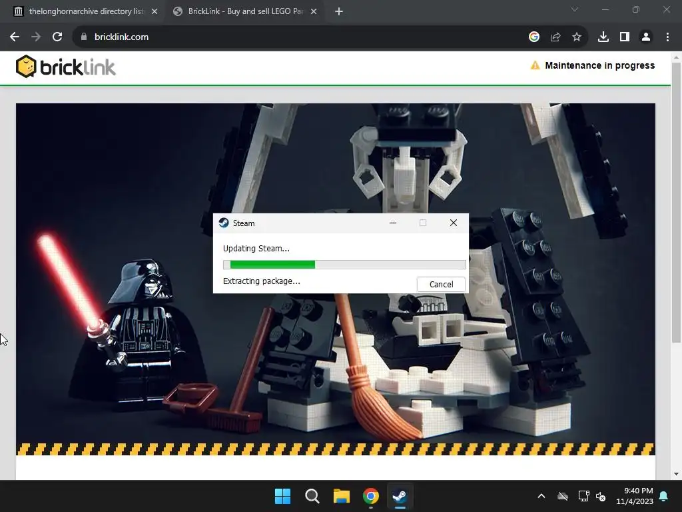Switch to Chrome in taskbar
The height and width of the screenshot is (512, 682).
point(370,496)
